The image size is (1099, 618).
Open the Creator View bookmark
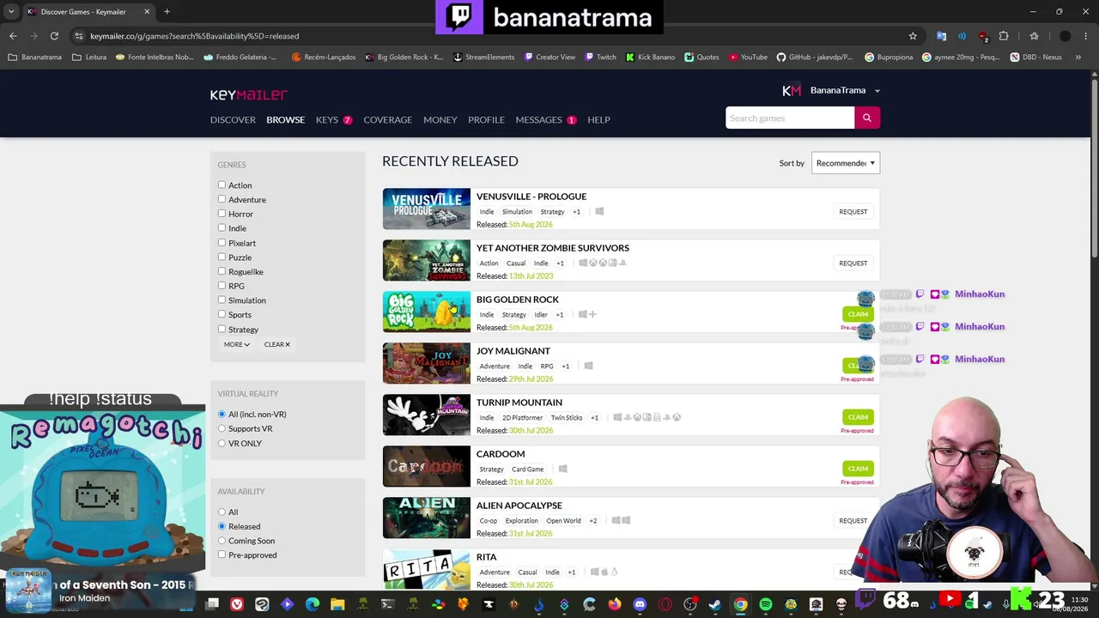click(549, 58)
